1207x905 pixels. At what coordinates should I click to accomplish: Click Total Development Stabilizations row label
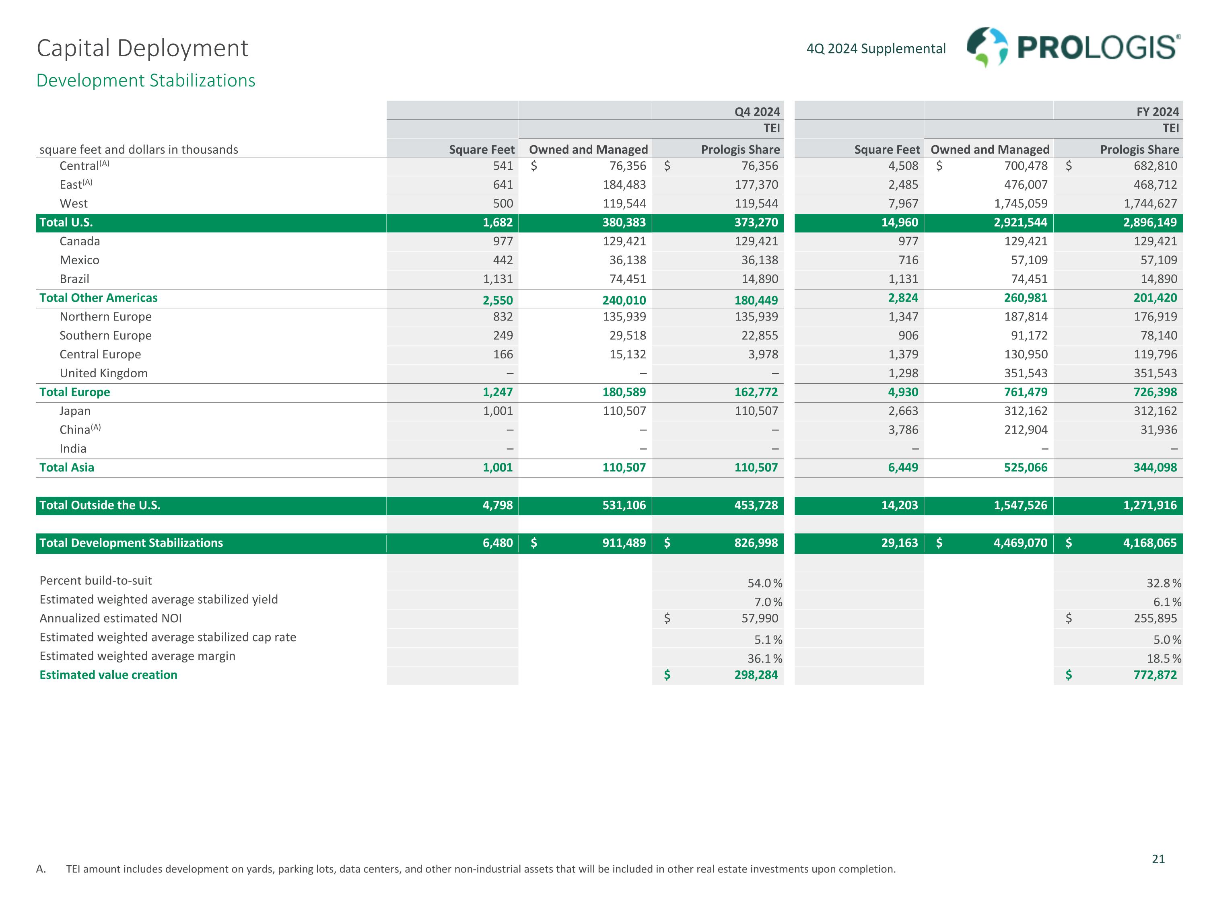click(x=131, y=543)
